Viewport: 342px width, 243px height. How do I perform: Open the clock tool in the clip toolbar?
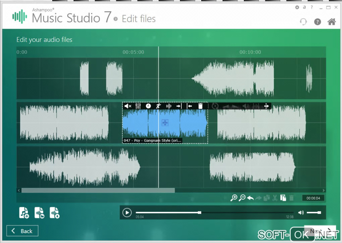[x=148, y=106]
